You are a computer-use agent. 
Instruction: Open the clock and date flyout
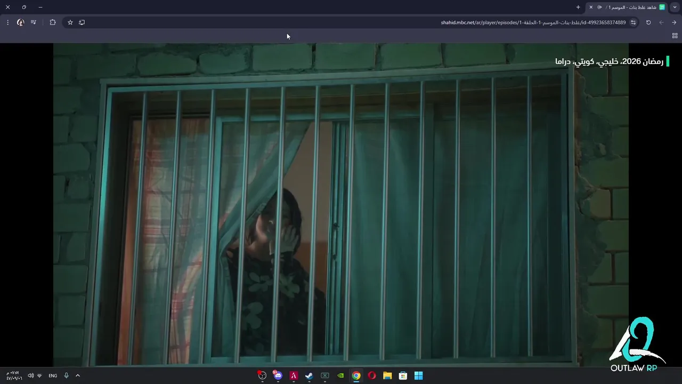pos(14,375)
